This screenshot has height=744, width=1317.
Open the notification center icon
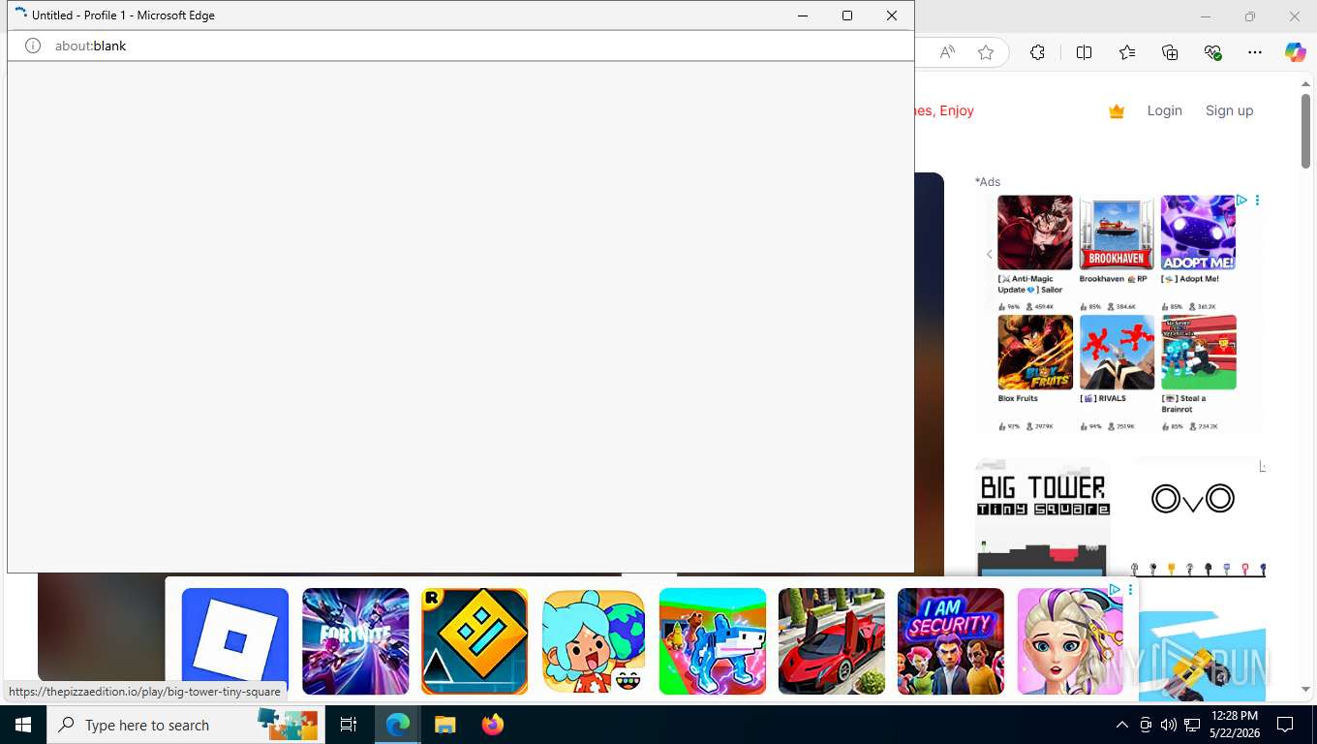1285,725
